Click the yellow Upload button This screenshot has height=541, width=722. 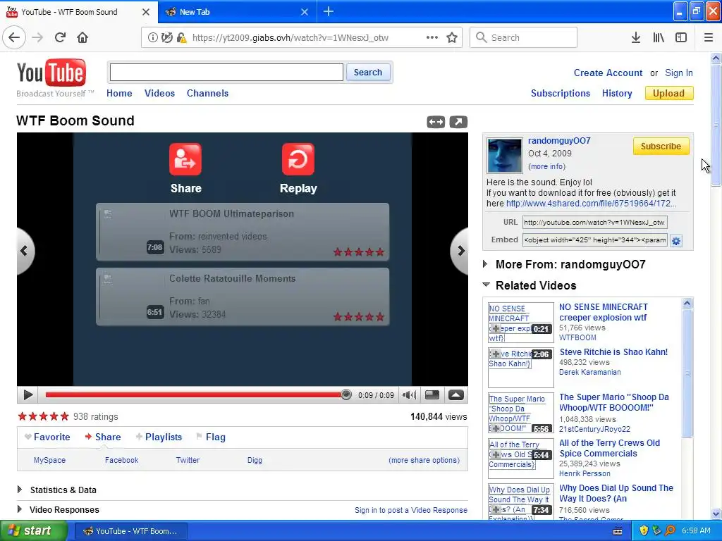(668, 93)
